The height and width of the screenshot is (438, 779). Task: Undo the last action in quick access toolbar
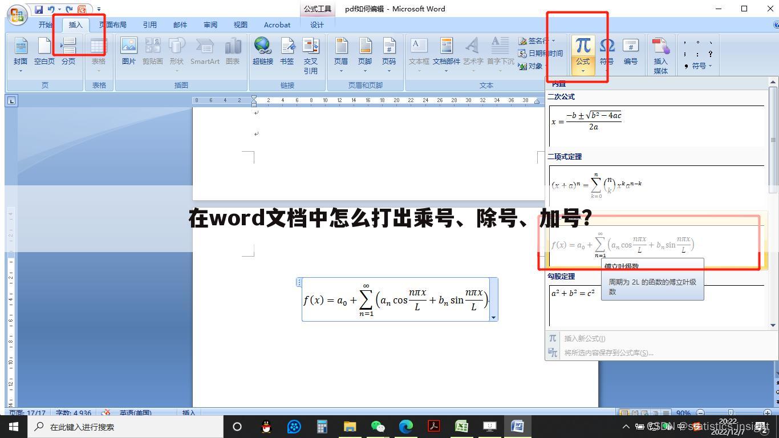tap(51, 9)
